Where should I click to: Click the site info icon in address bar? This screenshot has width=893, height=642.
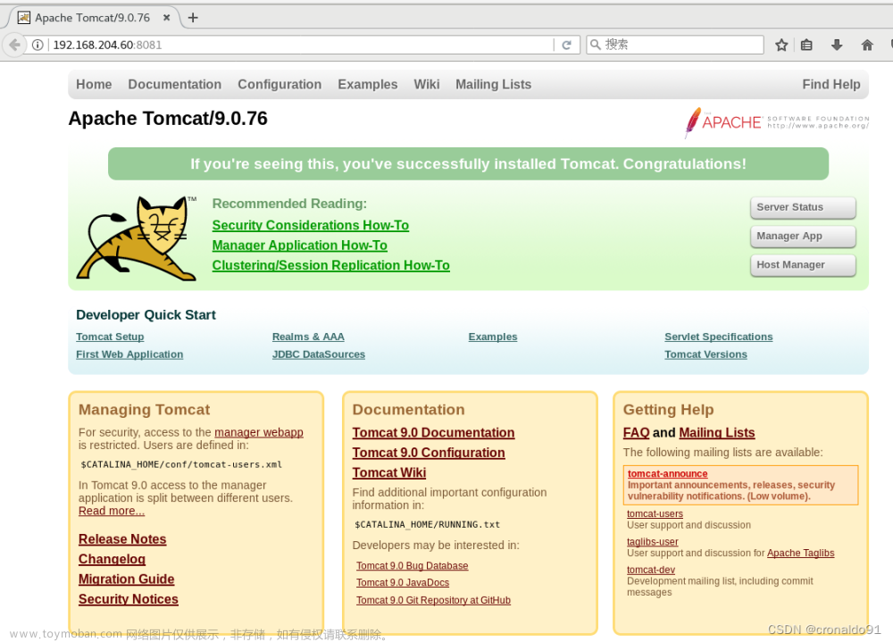(38, 45)
